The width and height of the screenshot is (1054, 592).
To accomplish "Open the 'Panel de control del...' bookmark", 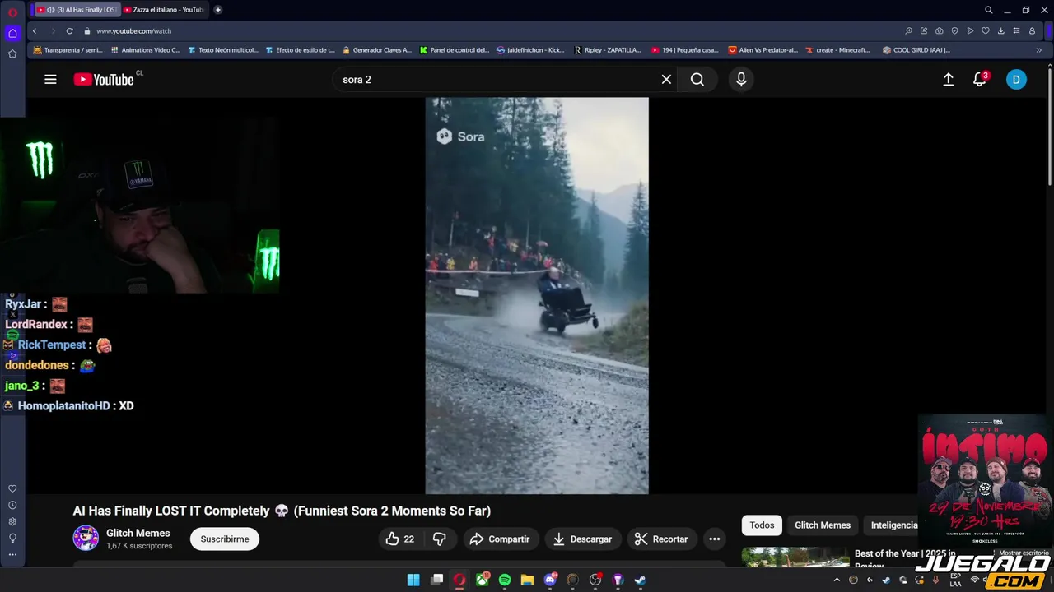I will [x=454, y=50].
